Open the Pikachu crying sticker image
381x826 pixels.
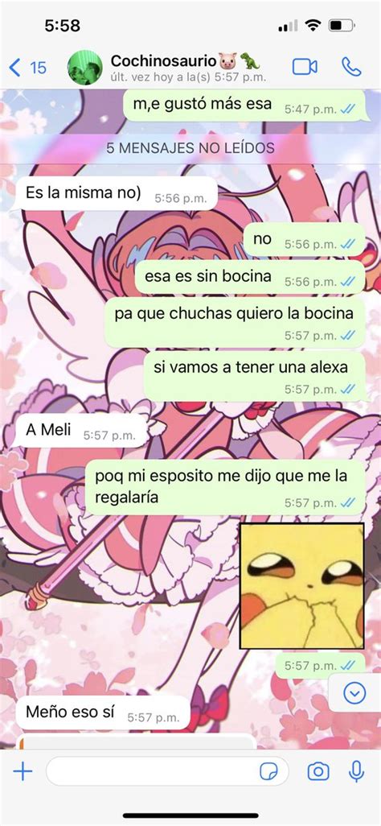click(x=301, y=586)
